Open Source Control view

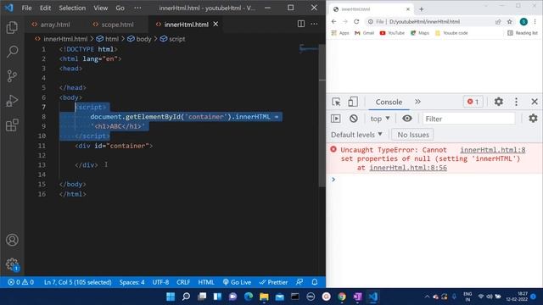pyautogui.click(x=12, y=75)
